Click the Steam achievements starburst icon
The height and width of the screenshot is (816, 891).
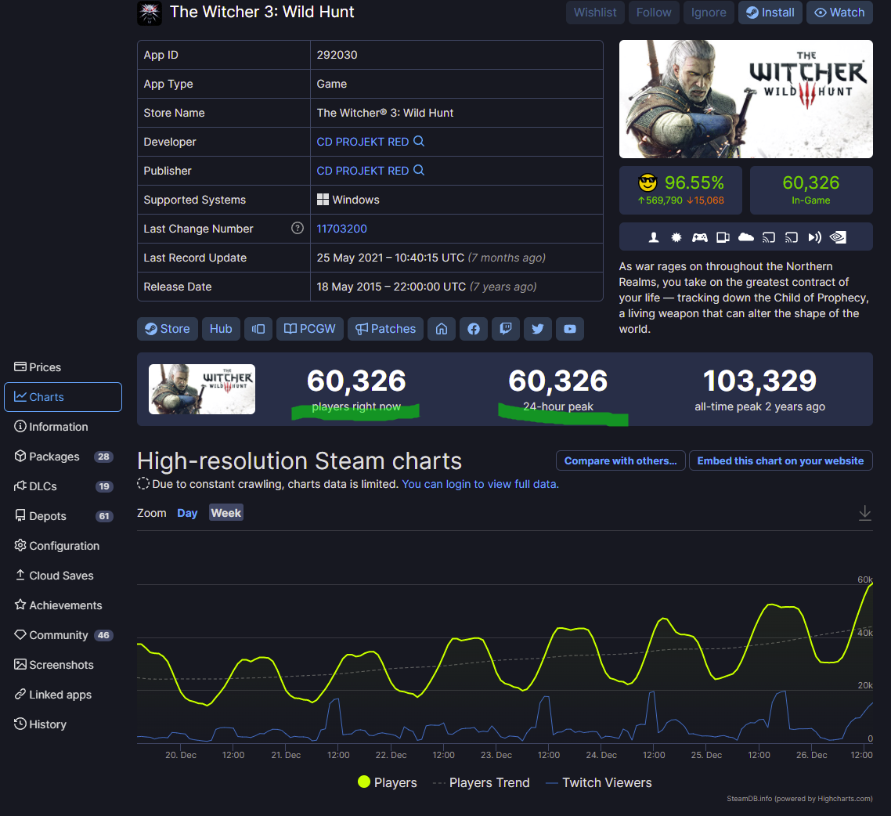(676, 237)
